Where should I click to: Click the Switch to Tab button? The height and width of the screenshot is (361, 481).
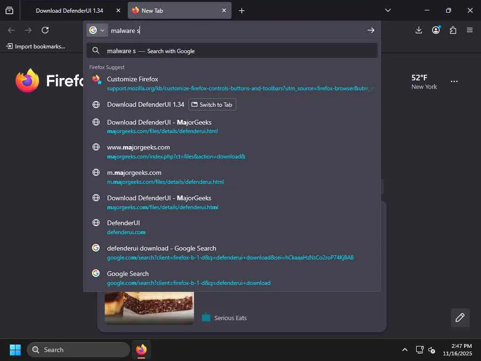(212, 105)
